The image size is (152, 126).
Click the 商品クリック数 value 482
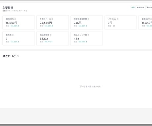pos(76,39)
